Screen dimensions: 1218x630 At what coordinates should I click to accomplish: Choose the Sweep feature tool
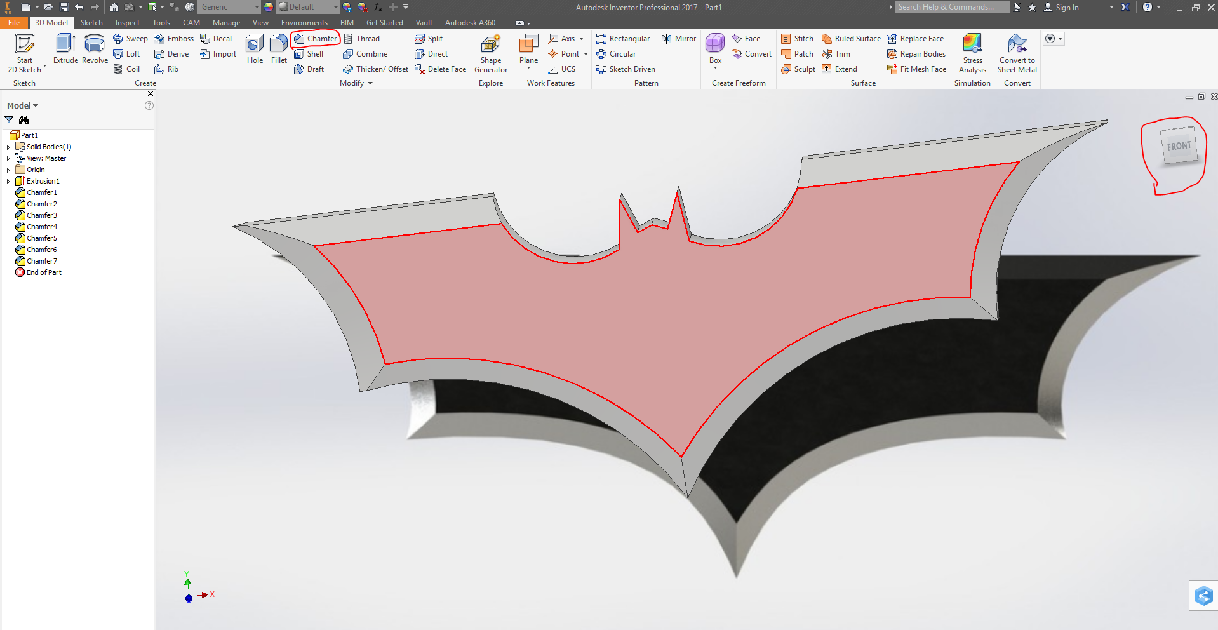pyautogui.click(x=130, y=39)
